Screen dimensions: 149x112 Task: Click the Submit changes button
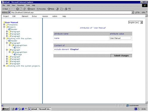(121, 56)
